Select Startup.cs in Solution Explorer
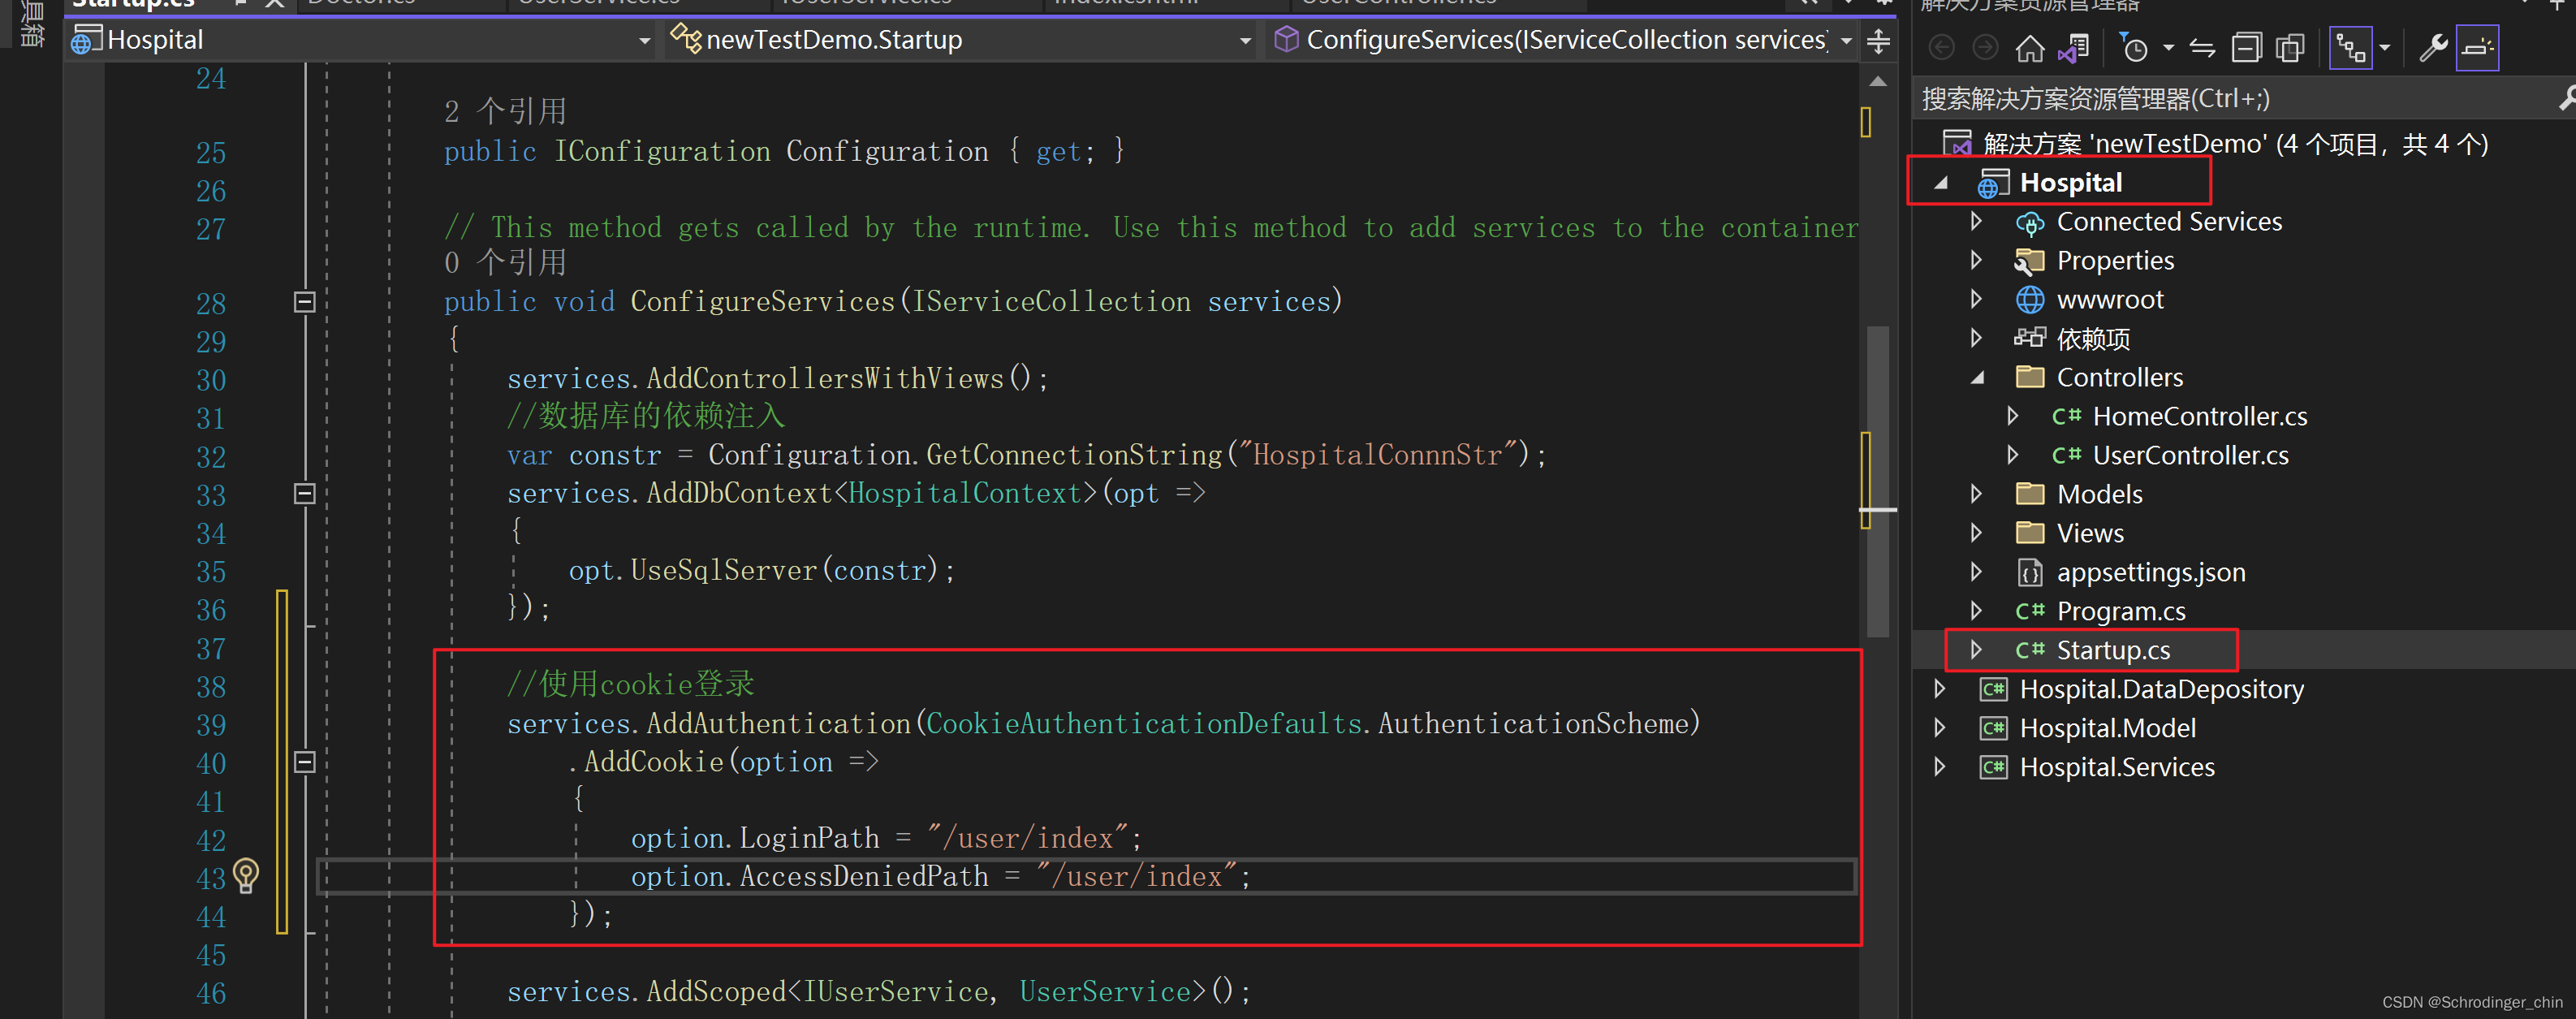 tap(2113, 649)
